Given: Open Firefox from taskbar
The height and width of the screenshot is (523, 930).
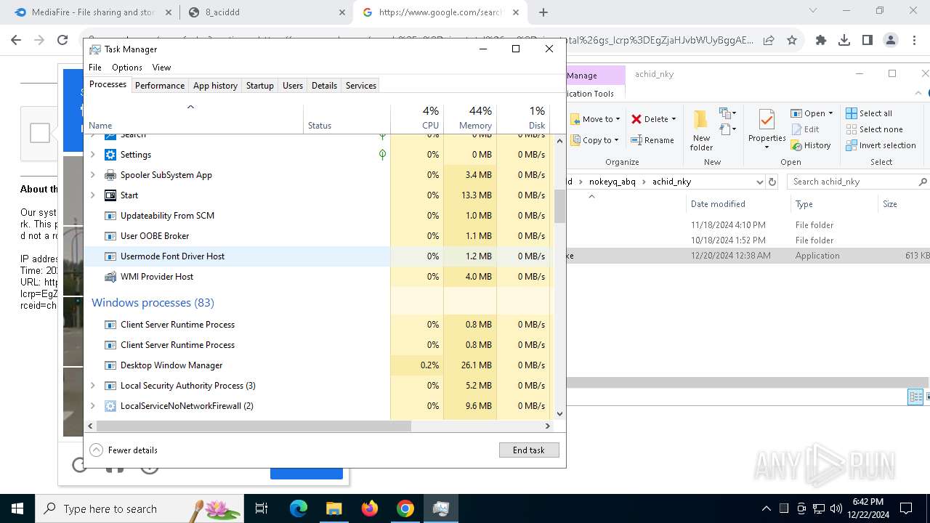Looking at the screenshot, I should click(x=370, y=508).
